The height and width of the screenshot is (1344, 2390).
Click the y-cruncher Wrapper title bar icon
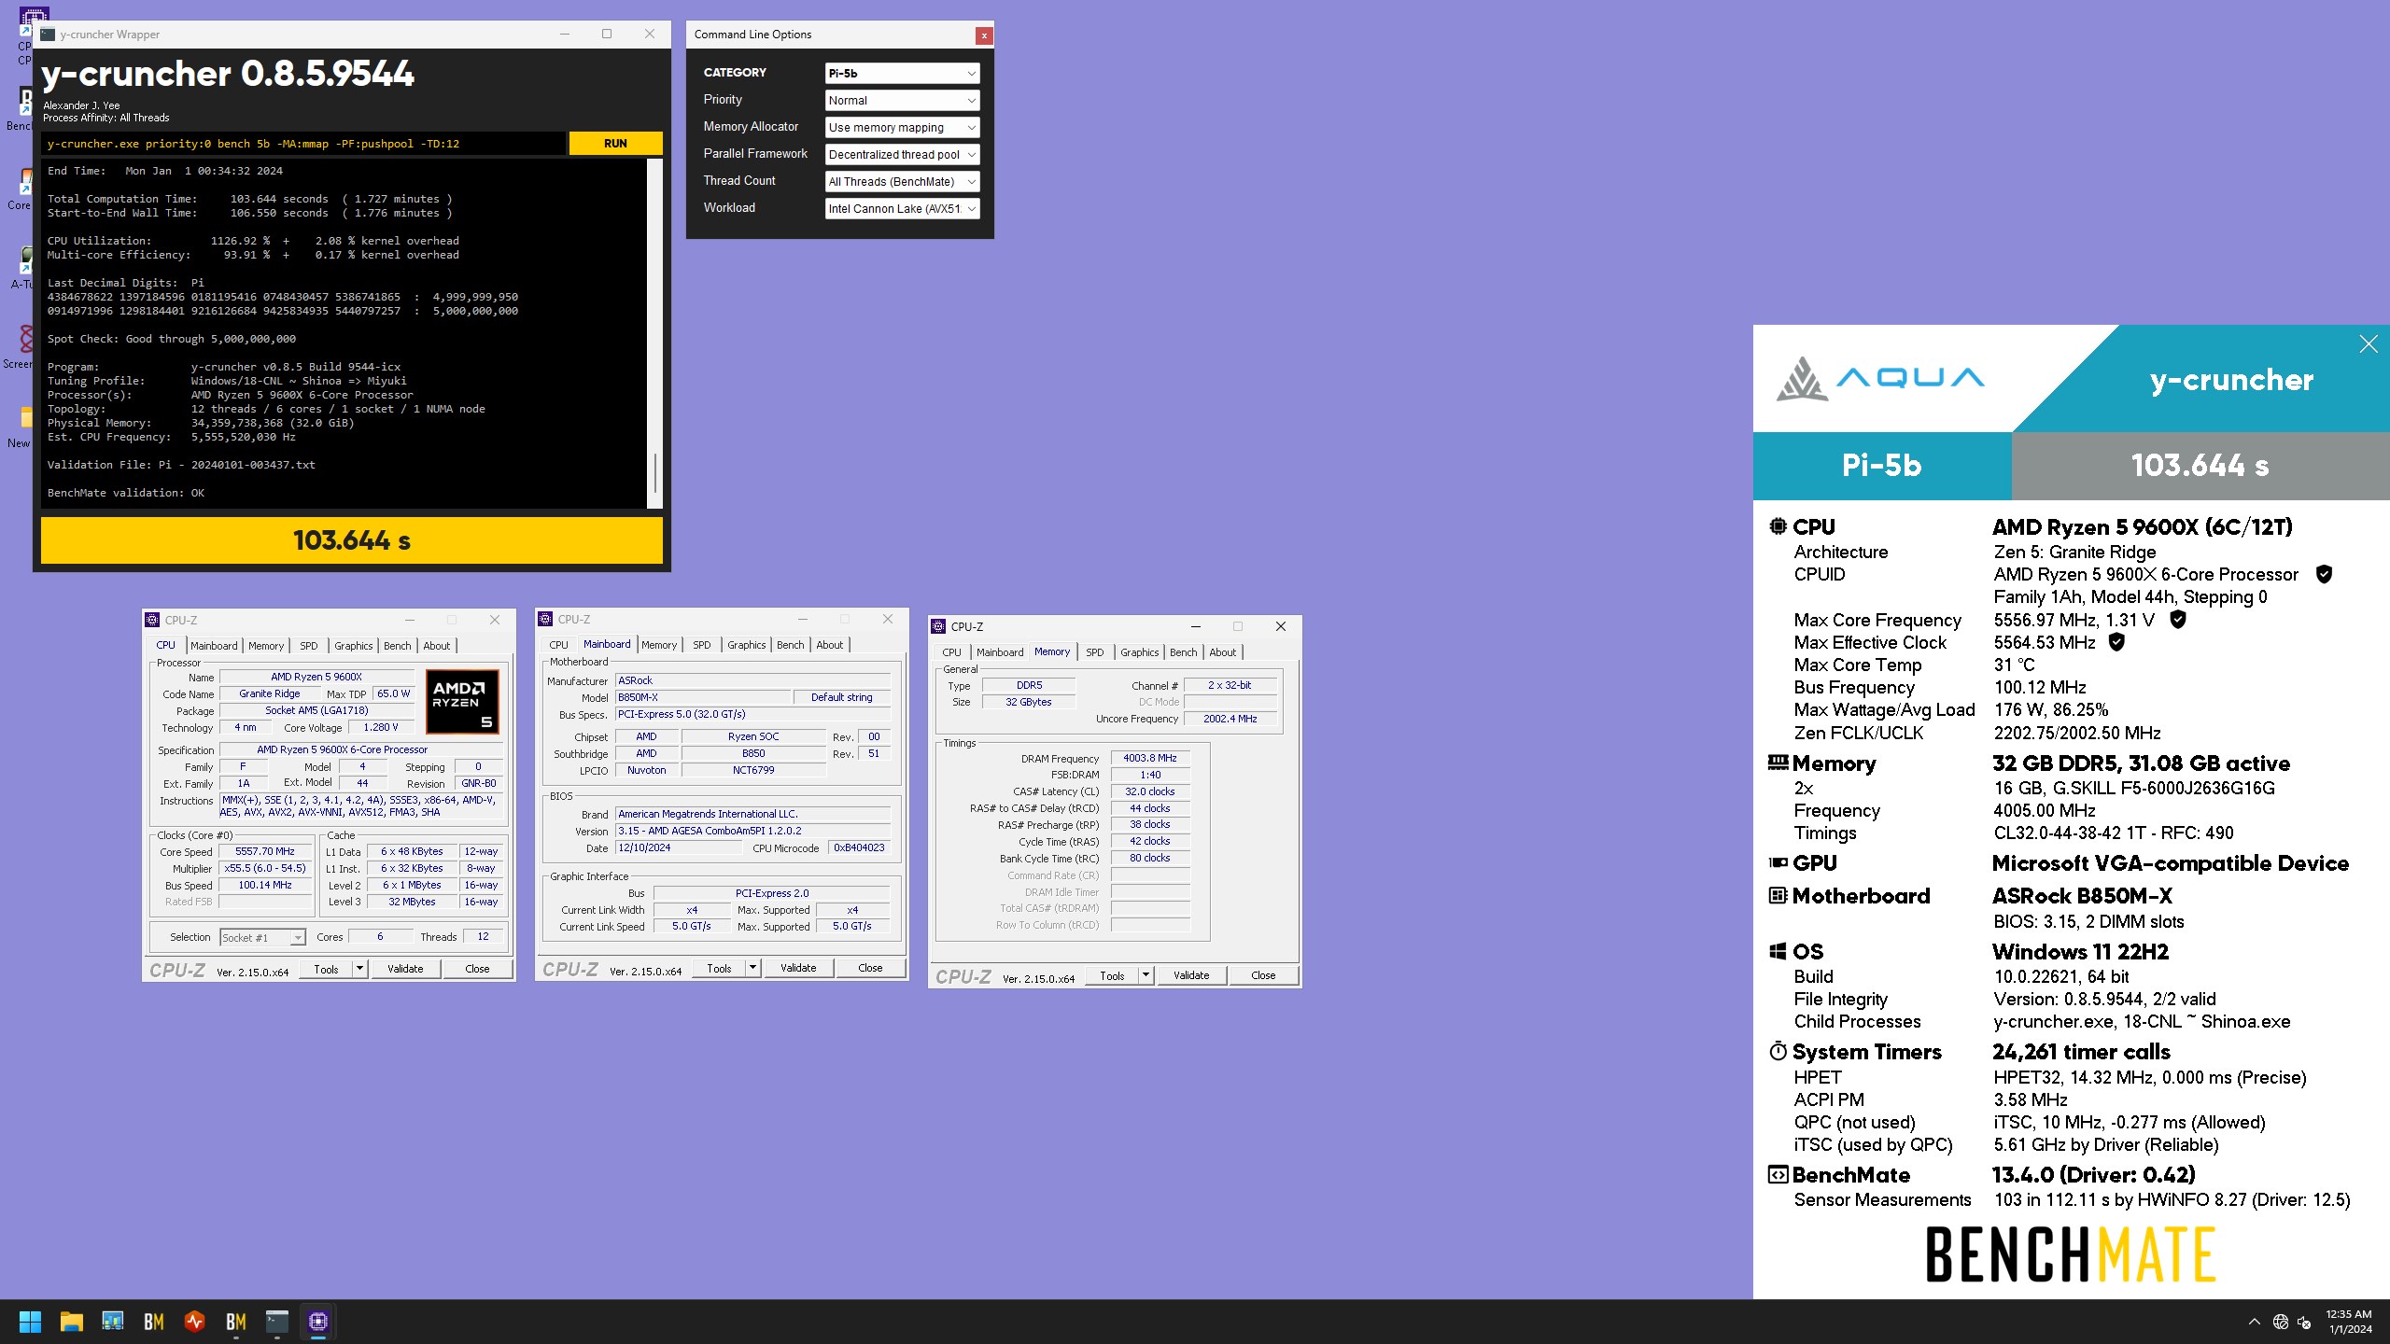tap(48, 35)
